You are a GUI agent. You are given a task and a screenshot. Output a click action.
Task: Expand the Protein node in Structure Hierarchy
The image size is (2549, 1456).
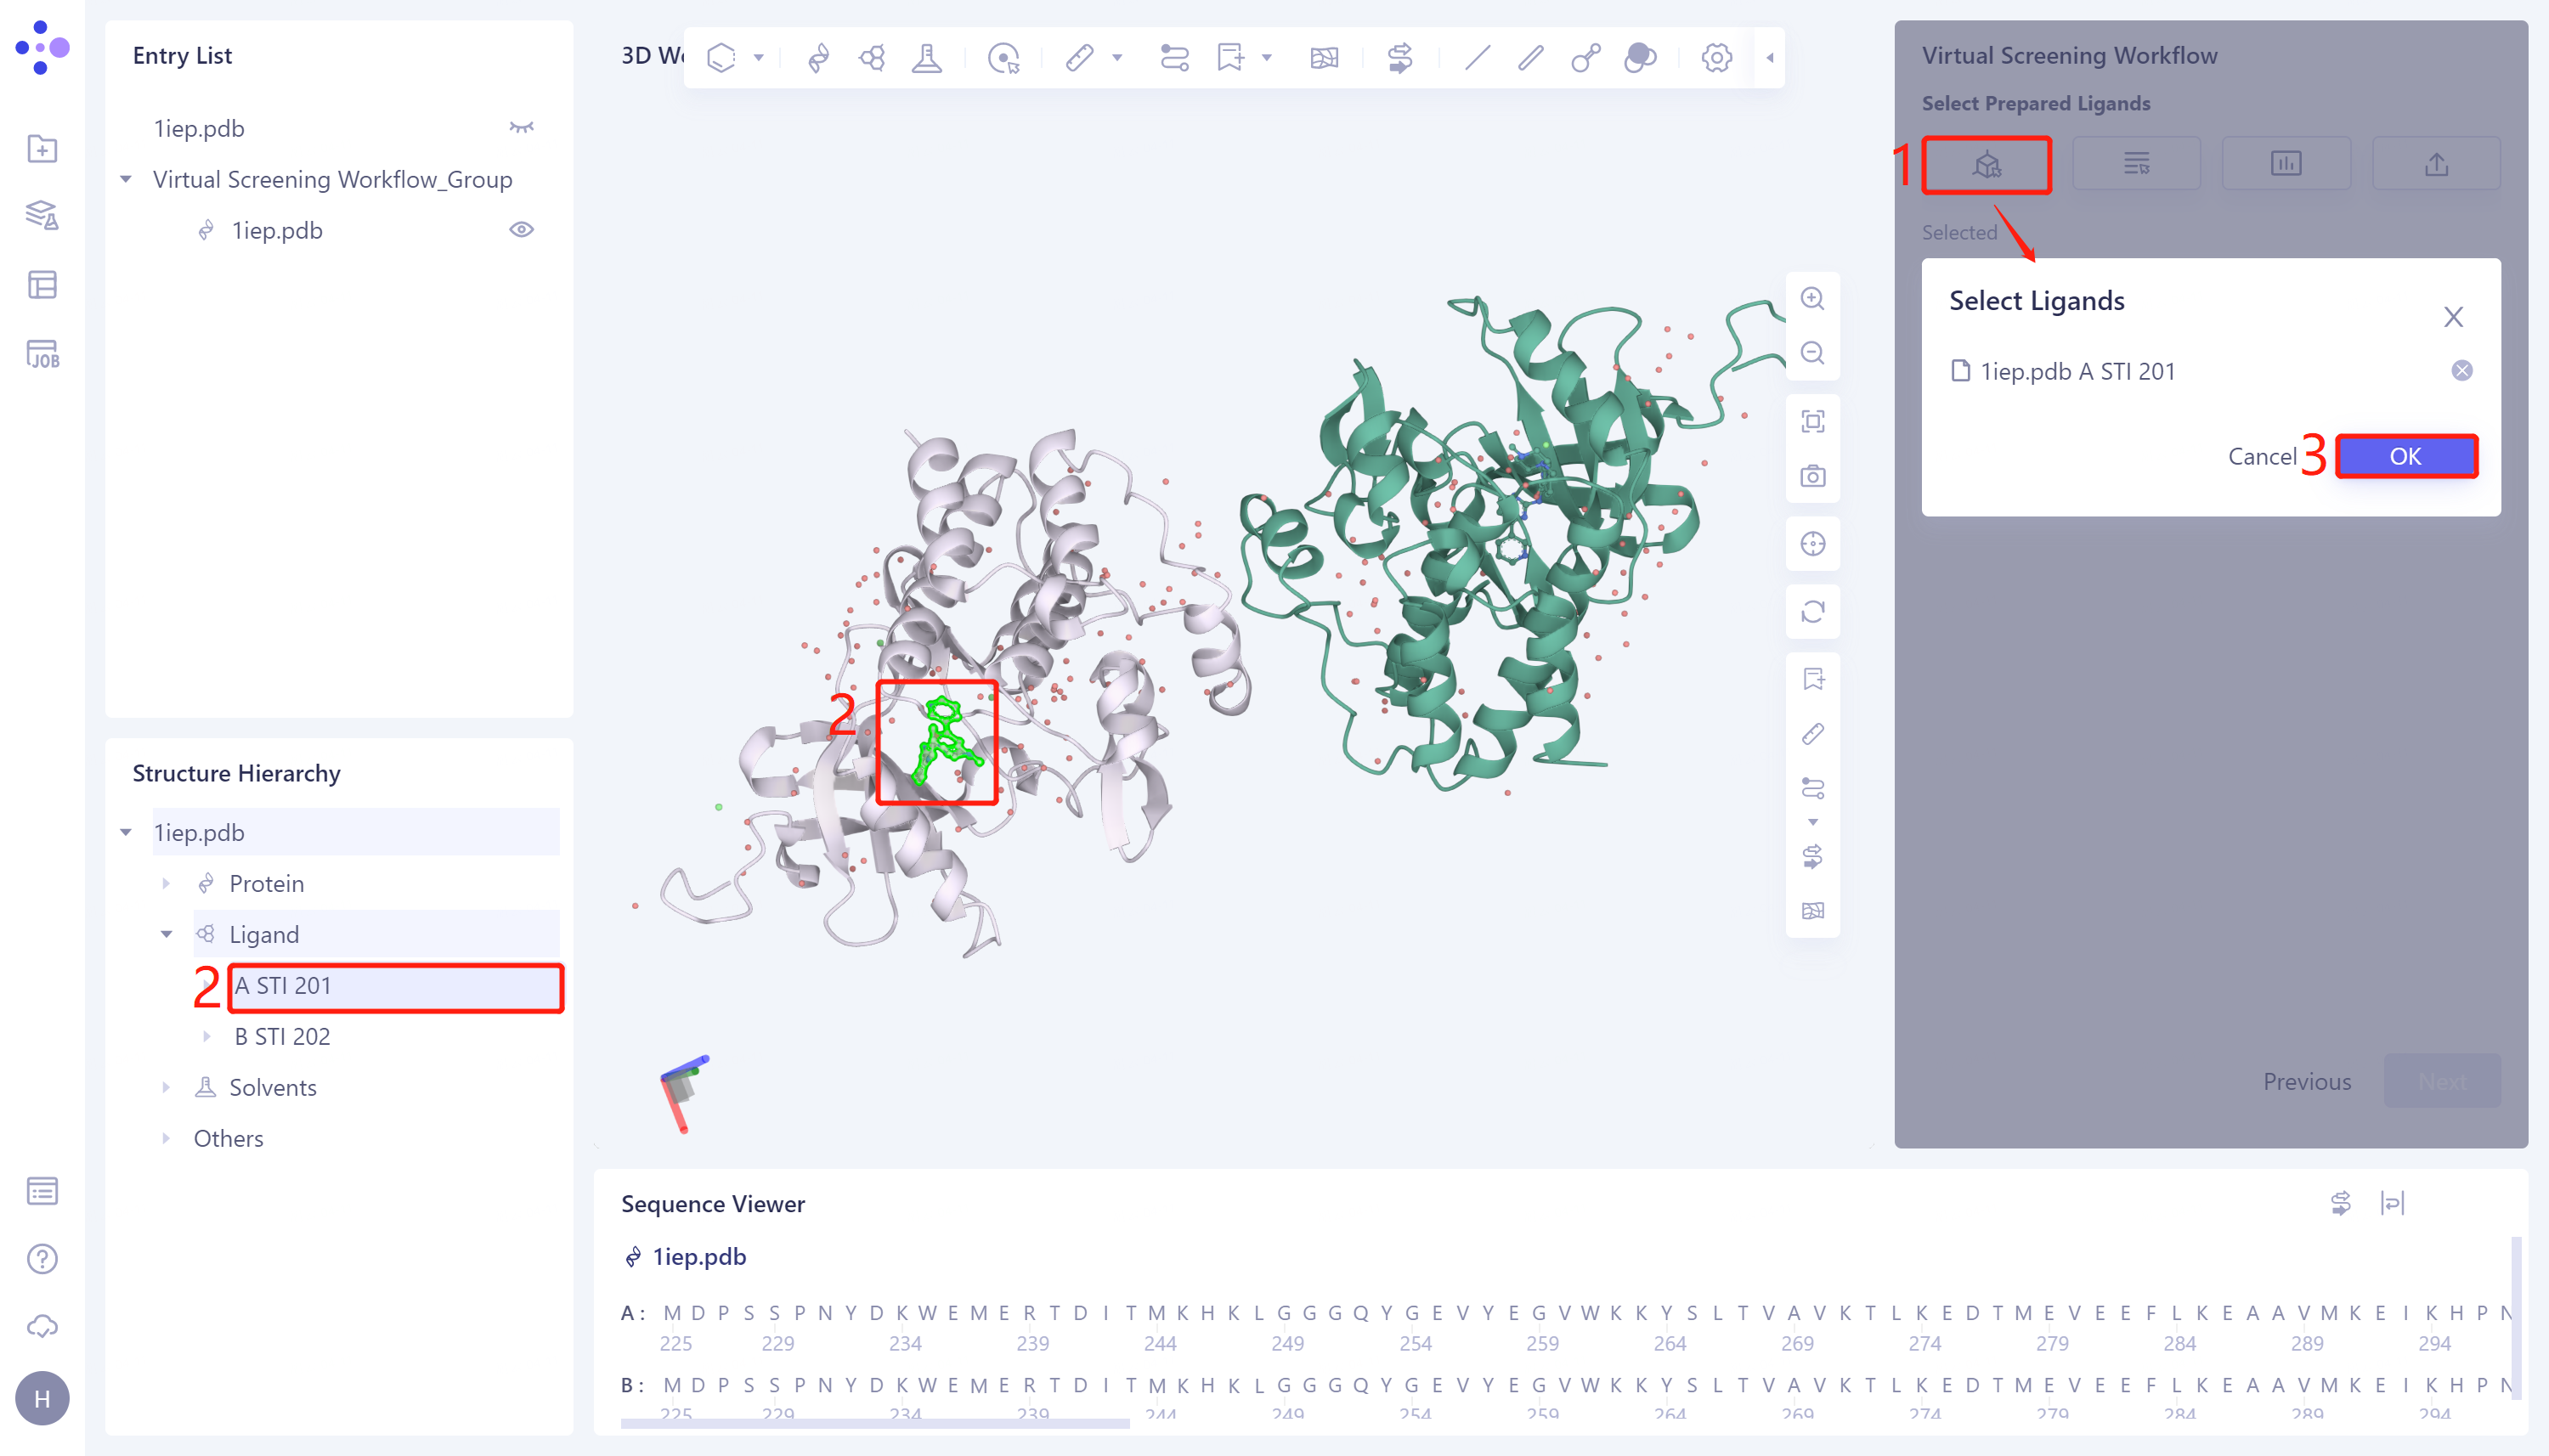coord(166,884)
